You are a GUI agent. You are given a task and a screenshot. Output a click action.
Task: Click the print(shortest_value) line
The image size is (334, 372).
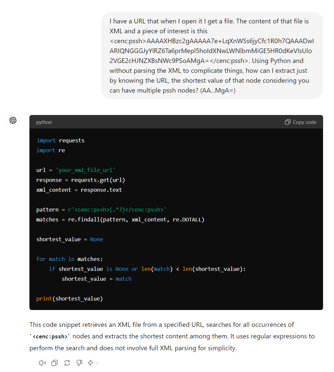[70, 299]
